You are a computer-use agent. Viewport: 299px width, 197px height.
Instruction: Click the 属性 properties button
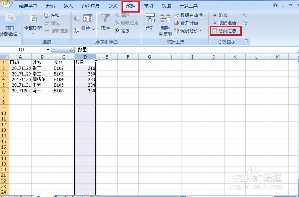tap(52, 23)
